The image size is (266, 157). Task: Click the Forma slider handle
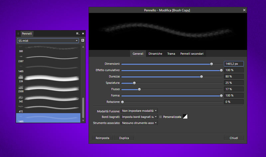click(x=221, y=96)
